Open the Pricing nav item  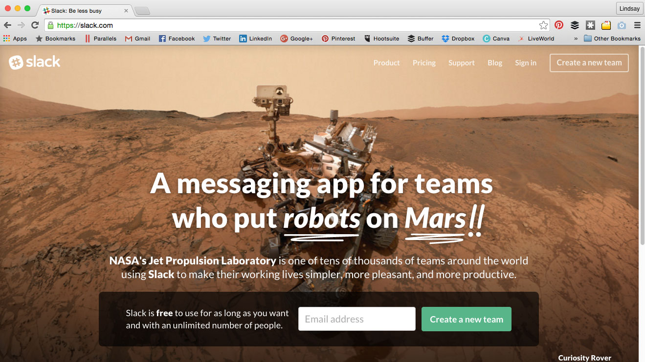click(424, 63)
